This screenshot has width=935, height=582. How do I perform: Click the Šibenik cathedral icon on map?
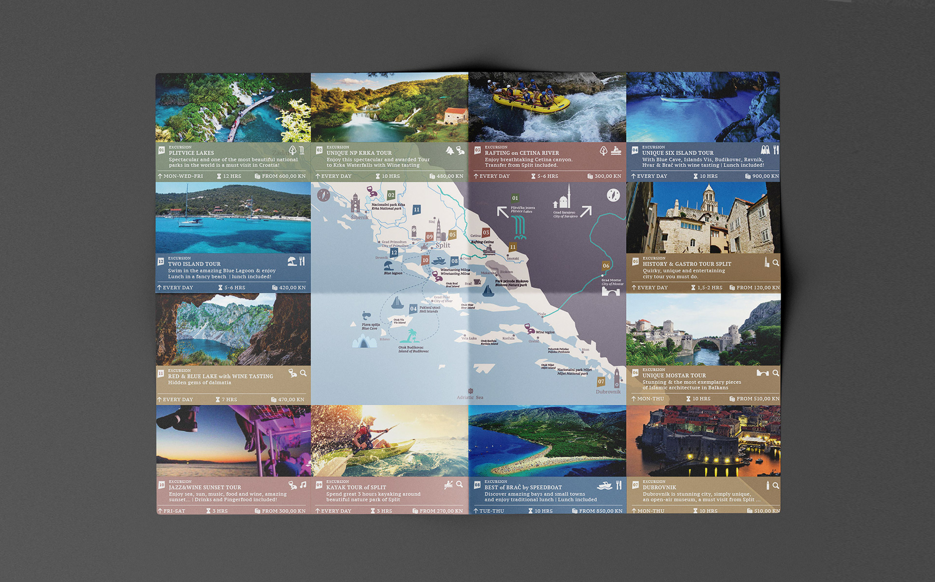355,203
